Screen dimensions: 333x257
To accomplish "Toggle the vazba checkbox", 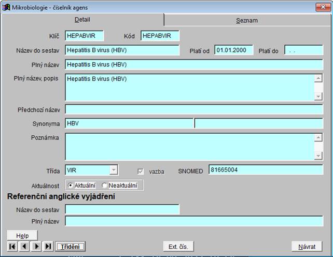I will point(140,171).
